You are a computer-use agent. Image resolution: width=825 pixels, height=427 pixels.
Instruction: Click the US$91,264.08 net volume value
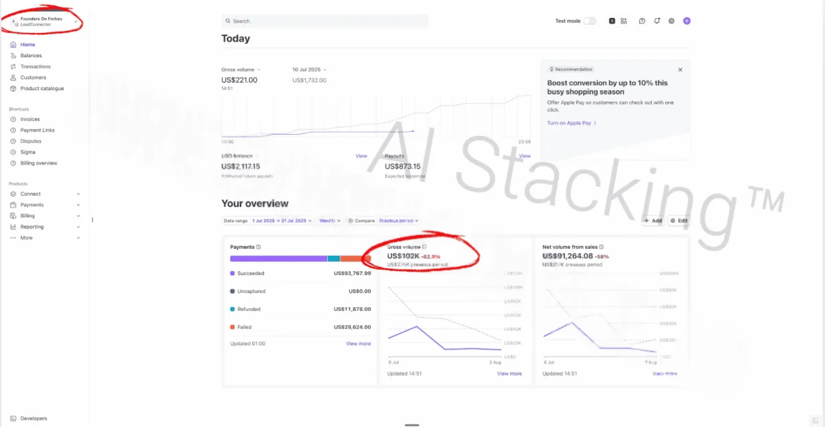click(567, 256)
